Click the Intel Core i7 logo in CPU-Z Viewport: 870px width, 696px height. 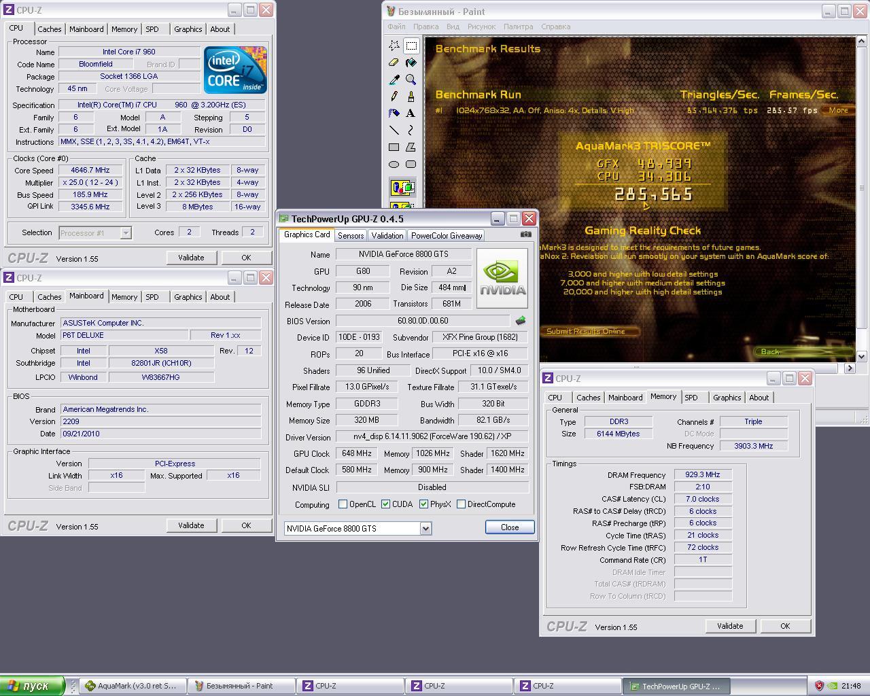click(x=235, y=70)
